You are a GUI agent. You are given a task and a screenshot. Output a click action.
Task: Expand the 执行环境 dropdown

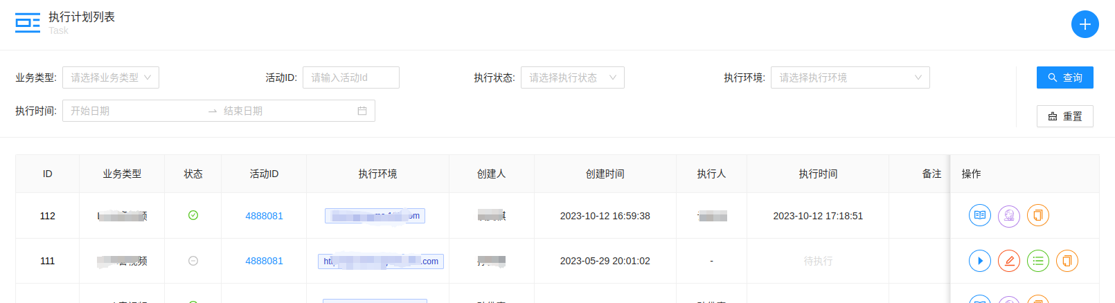point(850,77)
